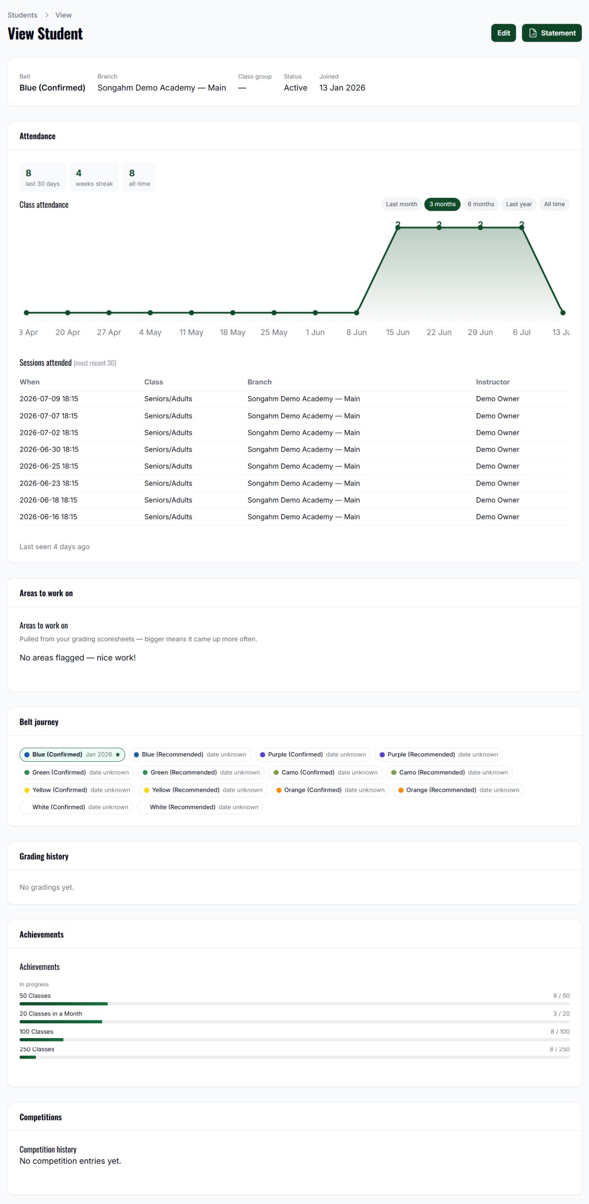Click the document icon on Statement button
The image size is (589, 1204).
[x=533, y=33]
